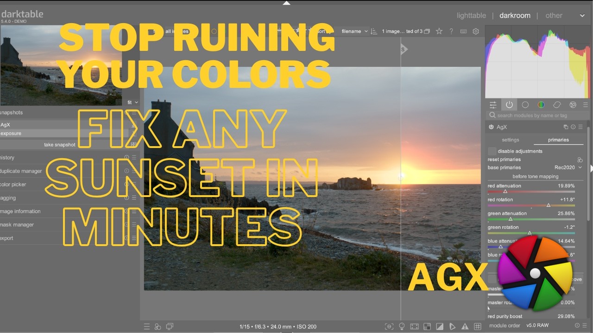Open the other views menu
The image size is (593, 333).
click(554, 15)
